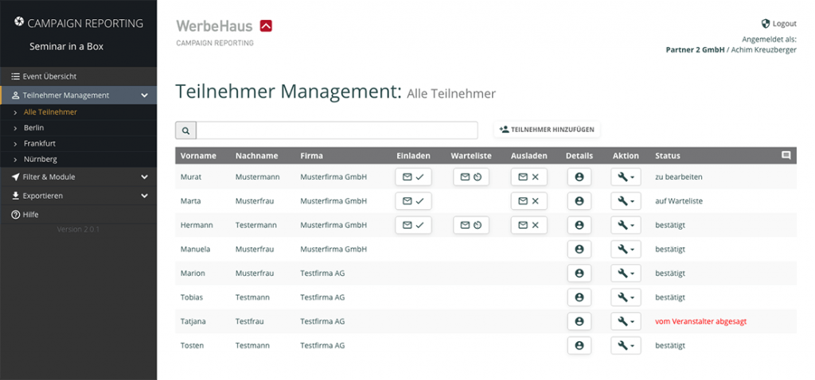Screen dimensions: 815x380
Task: Select Filter & Module menu item
Action: click(79, 177)
